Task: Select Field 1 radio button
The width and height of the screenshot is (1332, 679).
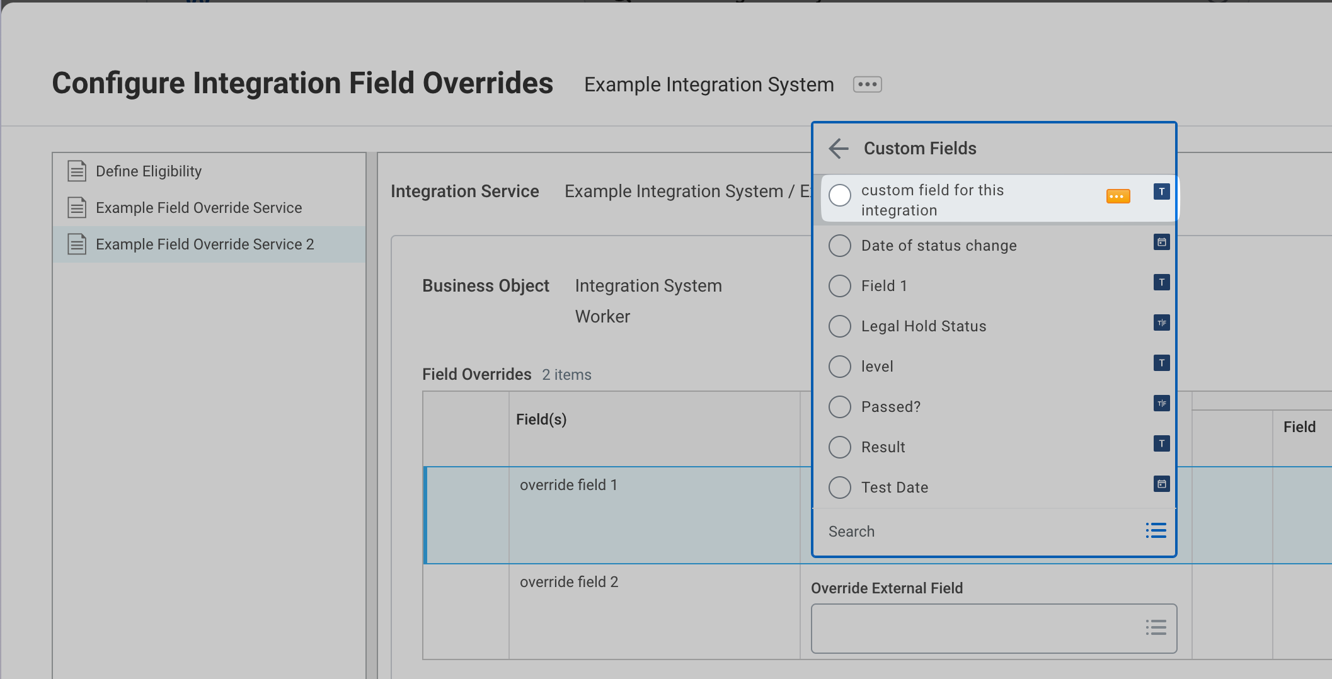Action: pyautogui.click(x=839, y=286)
